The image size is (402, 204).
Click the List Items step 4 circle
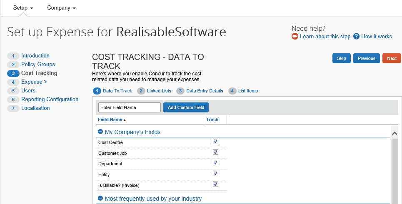coord(232,91)
